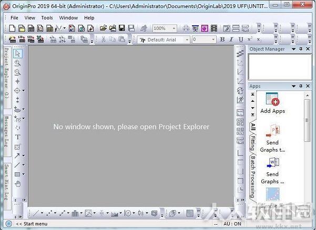
Task: Save the project with floppy icon
Action: [x=122, y=28]
